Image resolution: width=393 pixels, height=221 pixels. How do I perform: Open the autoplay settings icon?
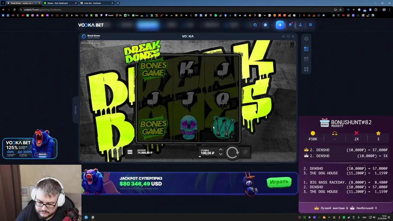(x=245, y=152)
